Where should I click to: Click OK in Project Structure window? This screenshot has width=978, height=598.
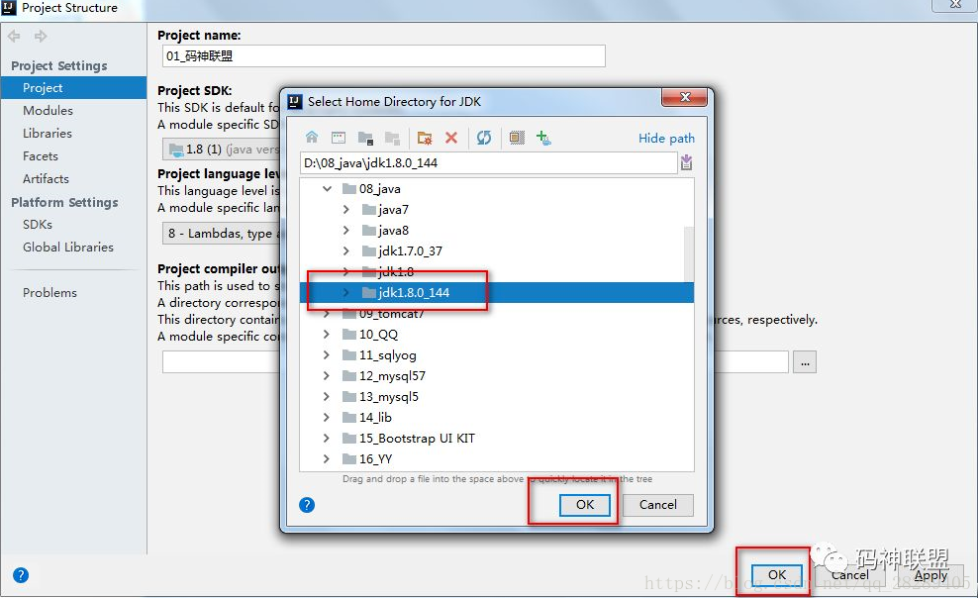[x=777, y=574]
